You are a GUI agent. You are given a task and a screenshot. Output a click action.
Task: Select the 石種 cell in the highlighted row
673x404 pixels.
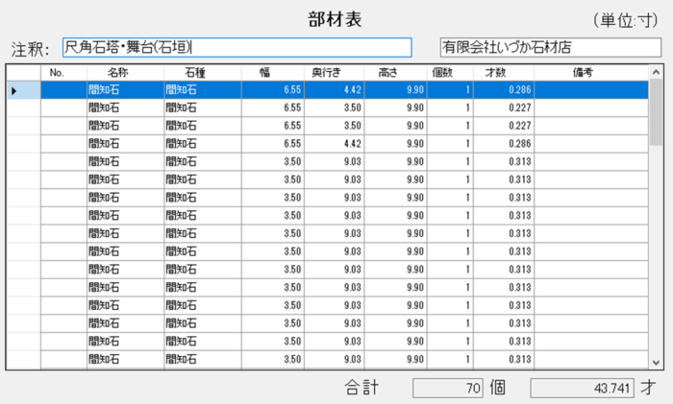coord(203,90)
